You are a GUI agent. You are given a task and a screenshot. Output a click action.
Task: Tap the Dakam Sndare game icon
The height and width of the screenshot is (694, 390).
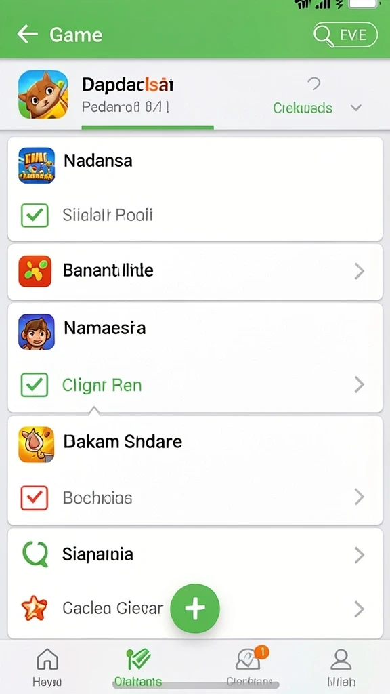click(37, 445)
